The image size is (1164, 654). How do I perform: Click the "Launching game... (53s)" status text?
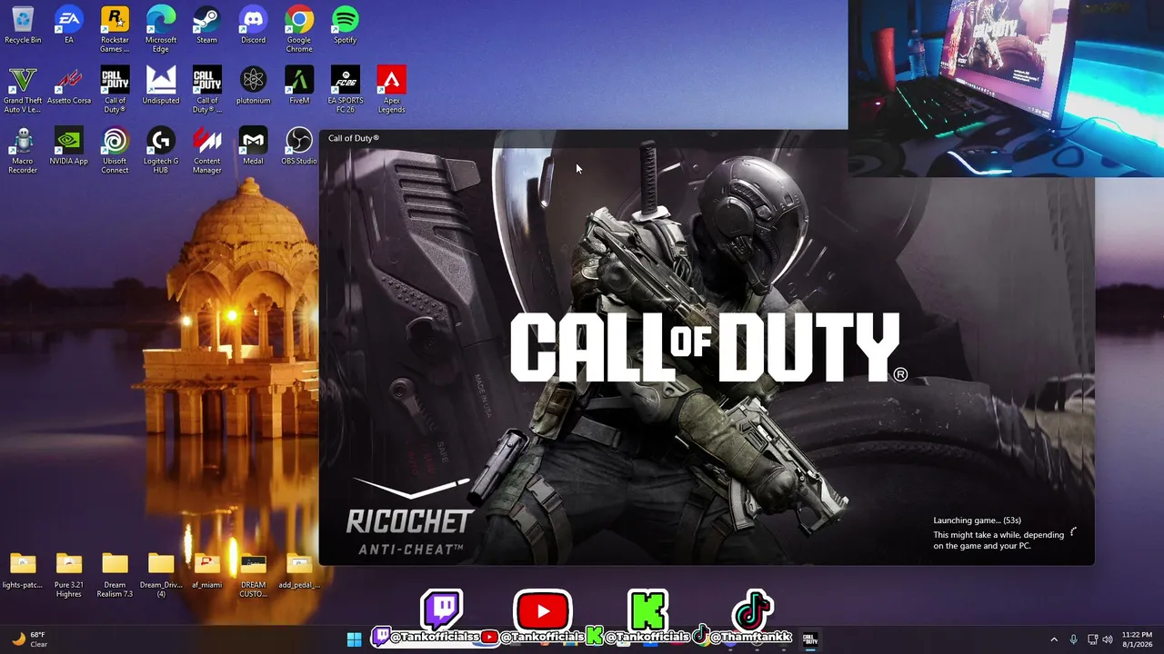[x=978, y=520]
